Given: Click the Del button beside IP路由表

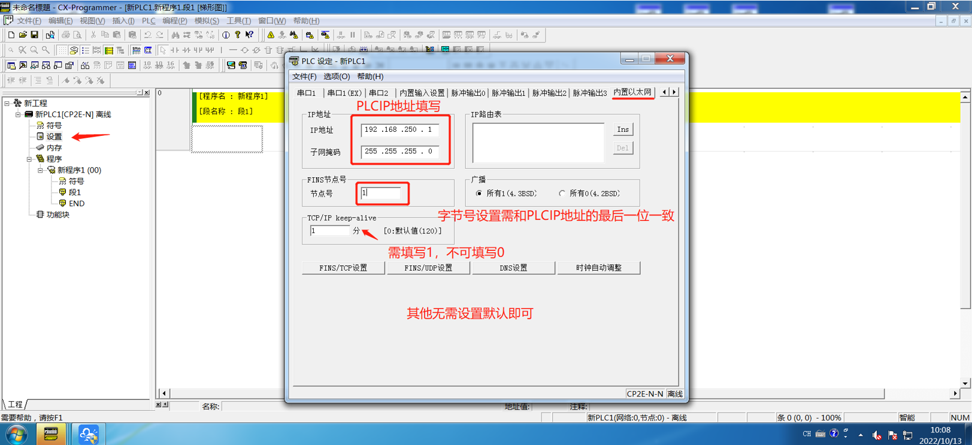Looking at the screenshot, I should pos(623,148).
